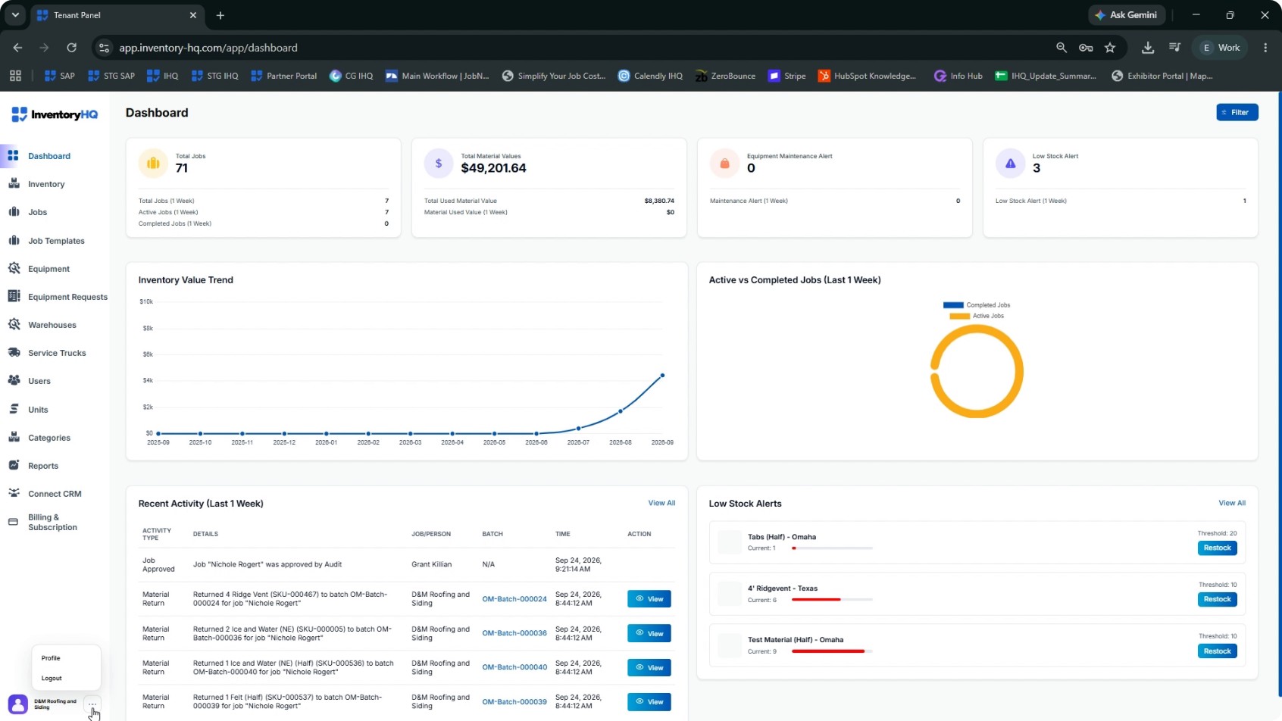Open the user account three-dots menu
Viewport: 1282px width, 721px height.
tap(92, 704)
